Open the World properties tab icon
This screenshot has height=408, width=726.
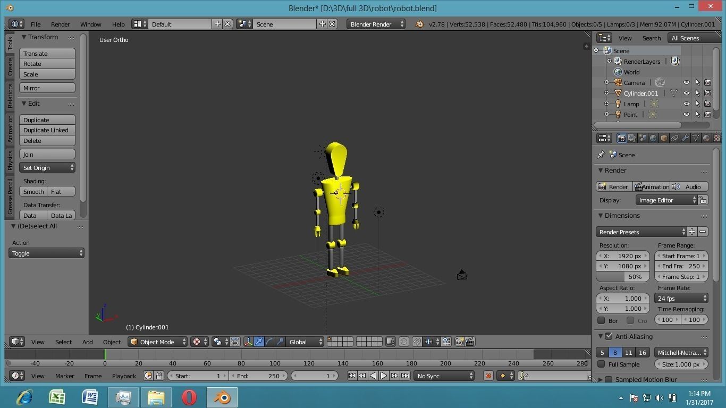tap(653, 138)
